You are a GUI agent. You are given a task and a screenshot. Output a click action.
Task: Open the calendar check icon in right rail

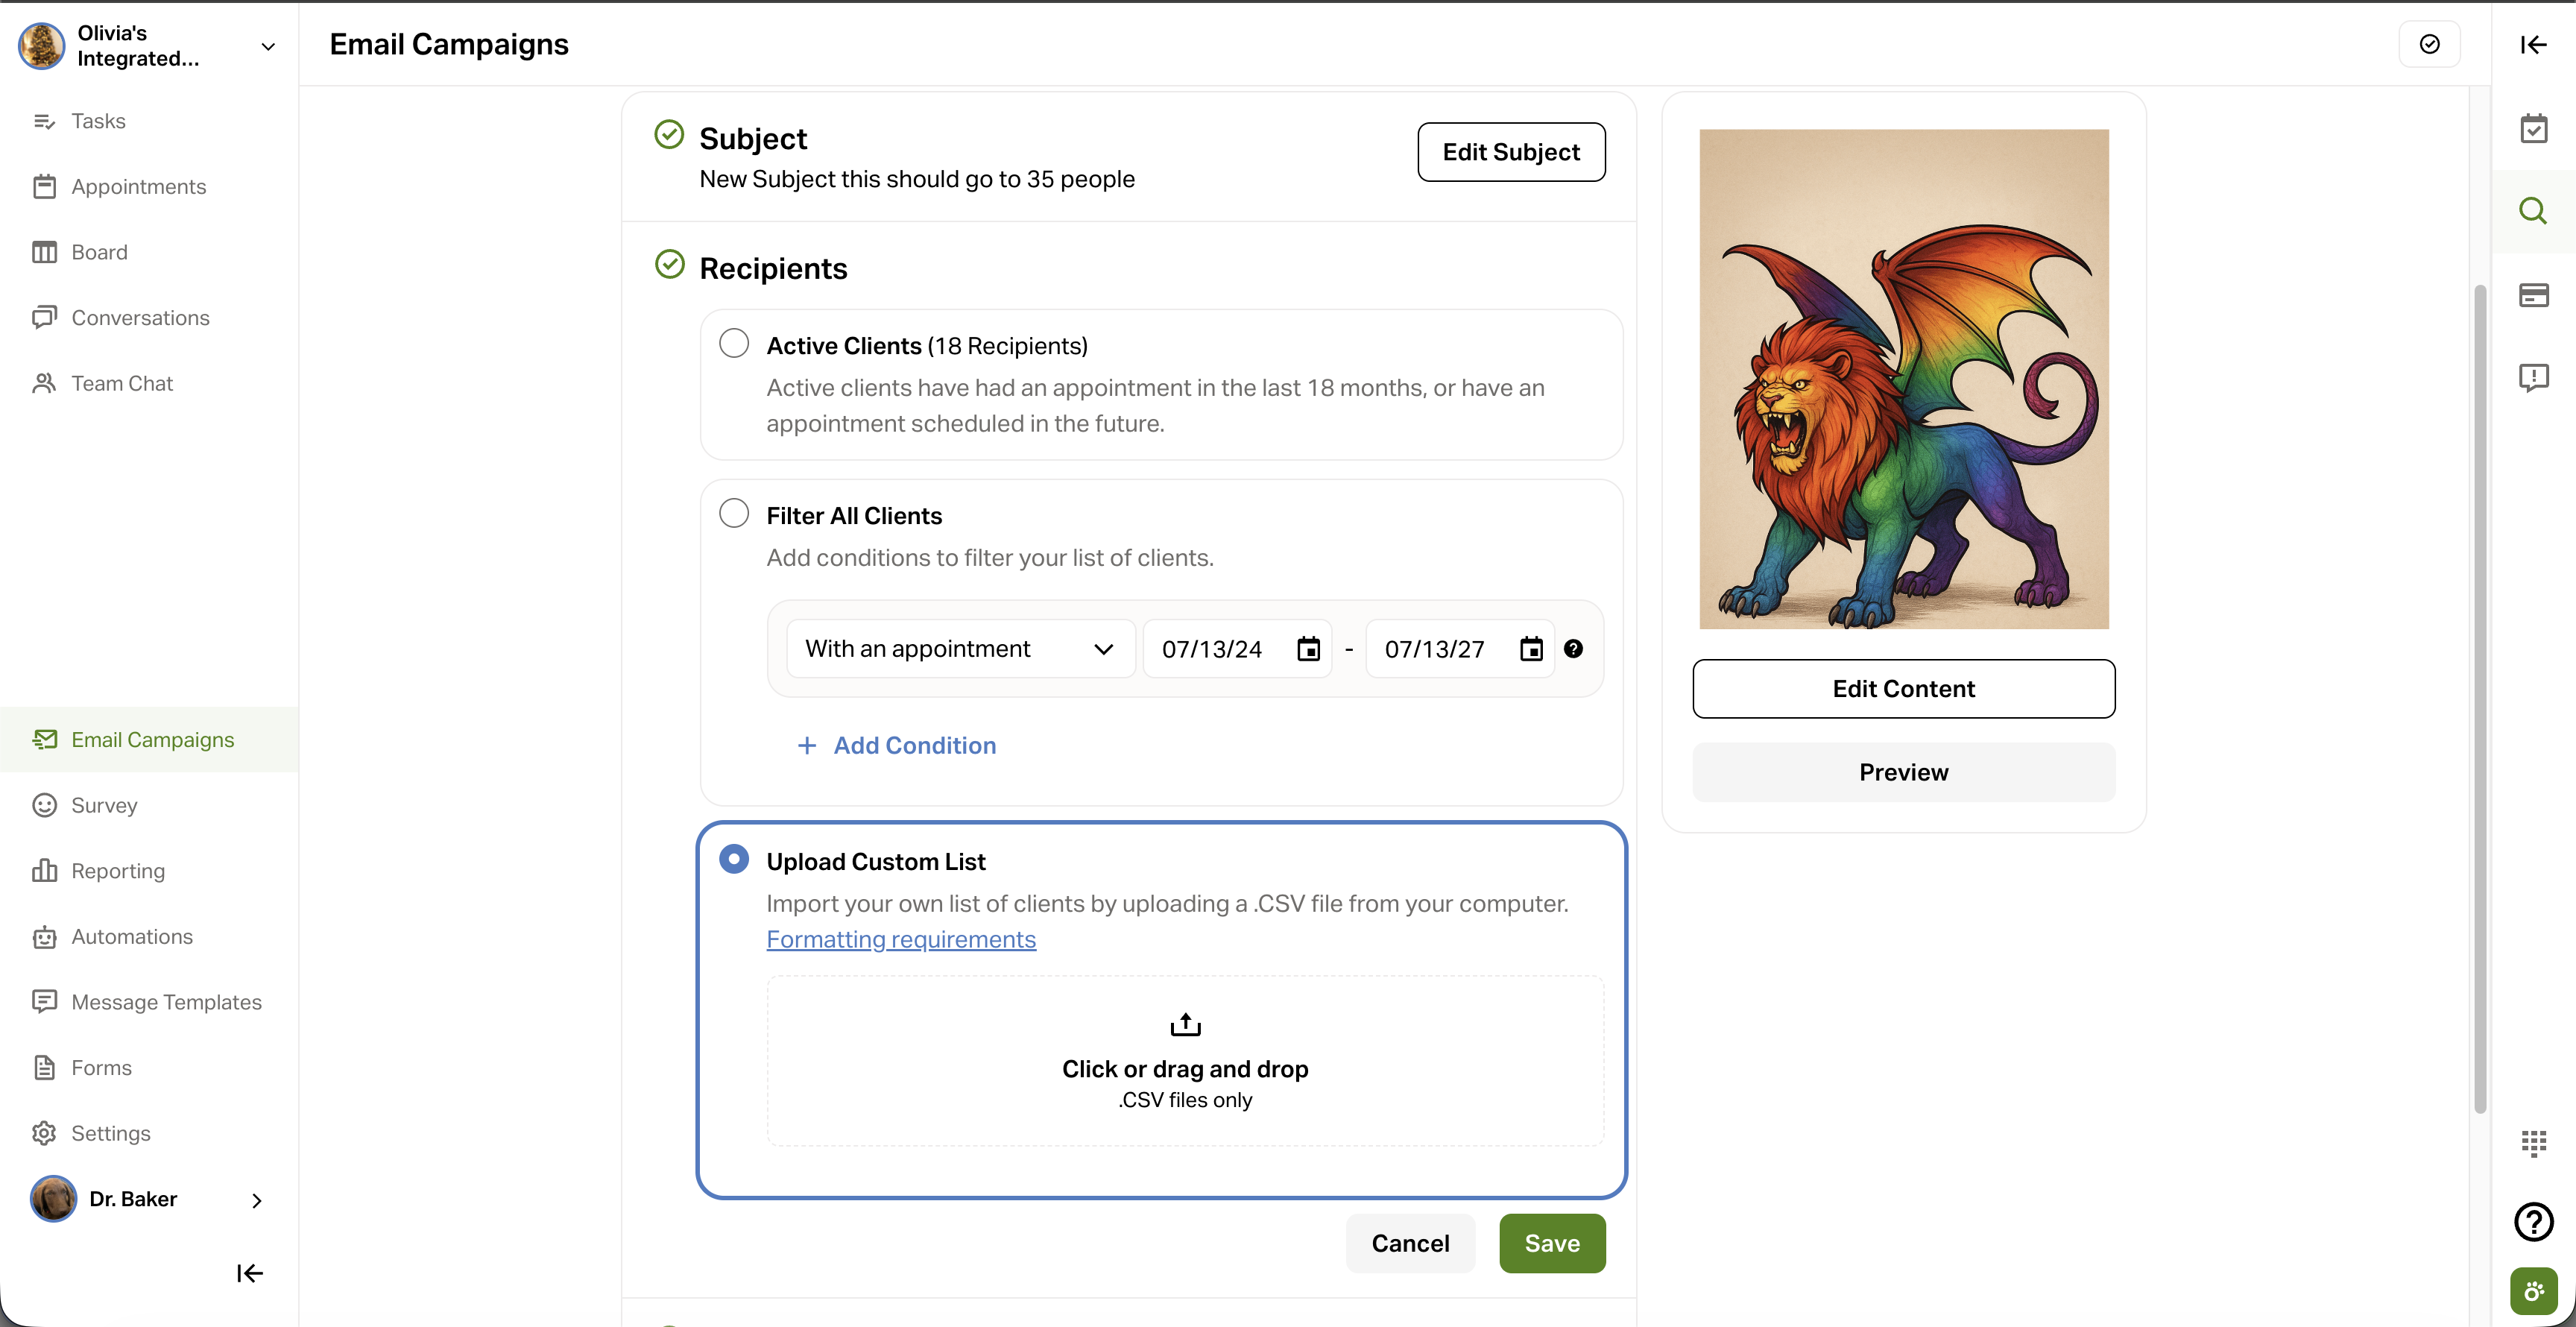point(2533,129)
